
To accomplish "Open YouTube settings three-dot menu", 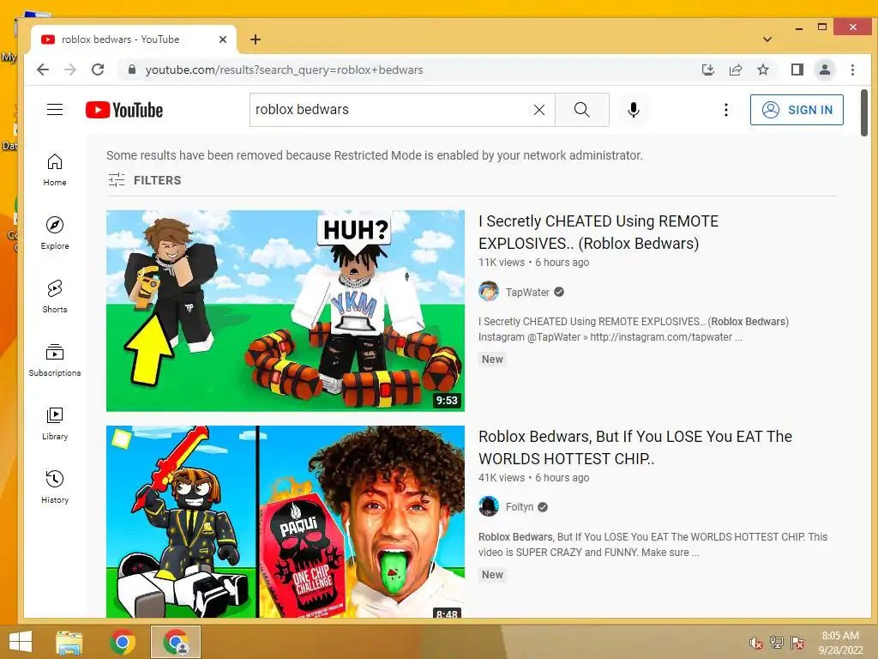I will pos(725,110).
